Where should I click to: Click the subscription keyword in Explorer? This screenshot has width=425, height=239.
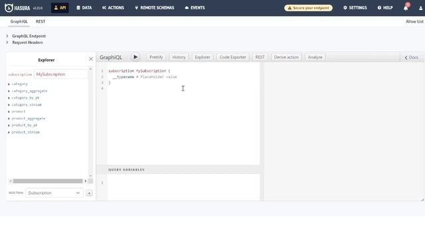coord(20,74)
